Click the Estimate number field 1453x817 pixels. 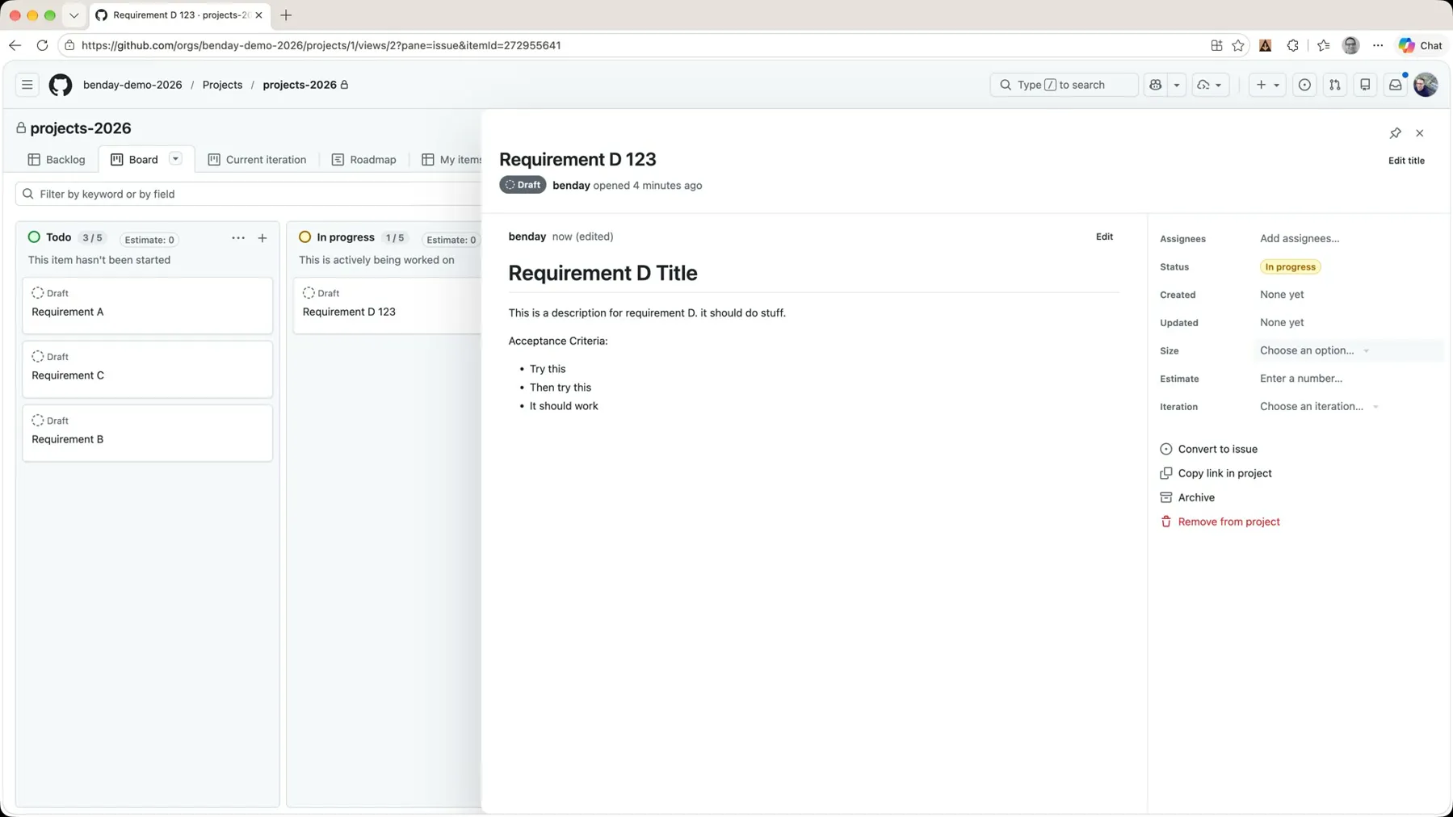[x=1350, y=379]
